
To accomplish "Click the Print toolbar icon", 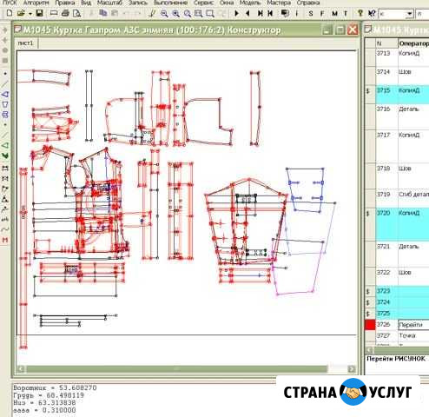I will coord(66,13).
